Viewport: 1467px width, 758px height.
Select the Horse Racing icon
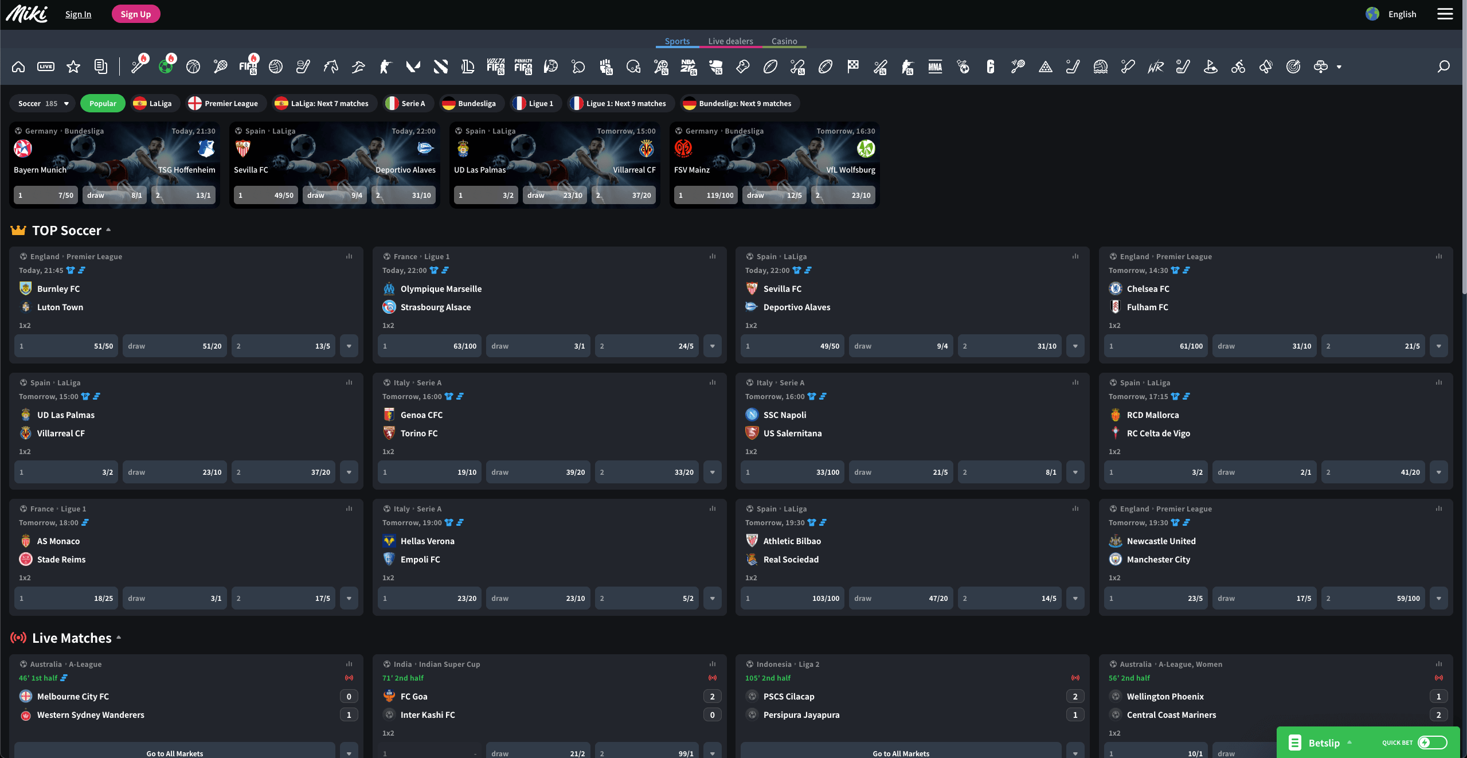pos(331,67)
